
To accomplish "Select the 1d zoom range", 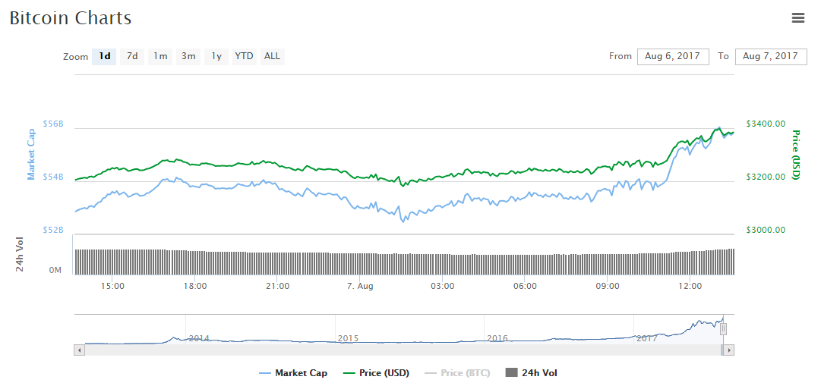I will (x=104, y=56).
